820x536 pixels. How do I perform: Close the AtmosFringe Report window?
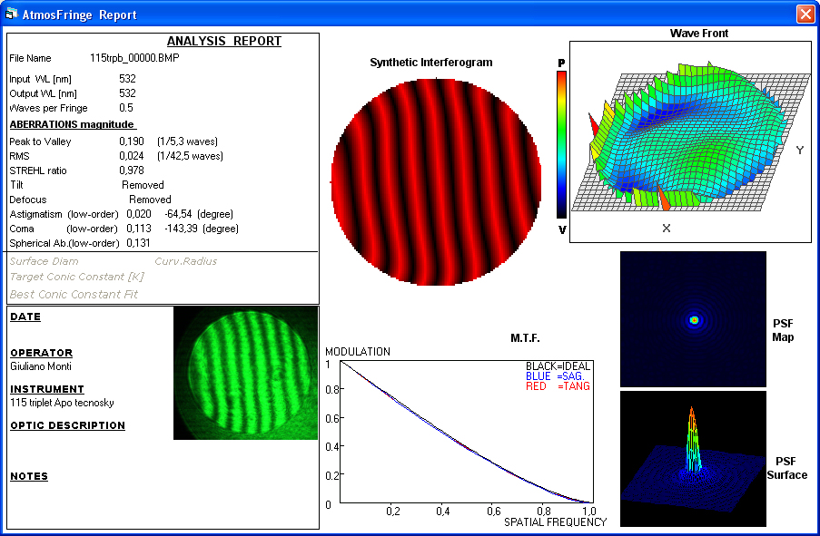pos(805,15)
